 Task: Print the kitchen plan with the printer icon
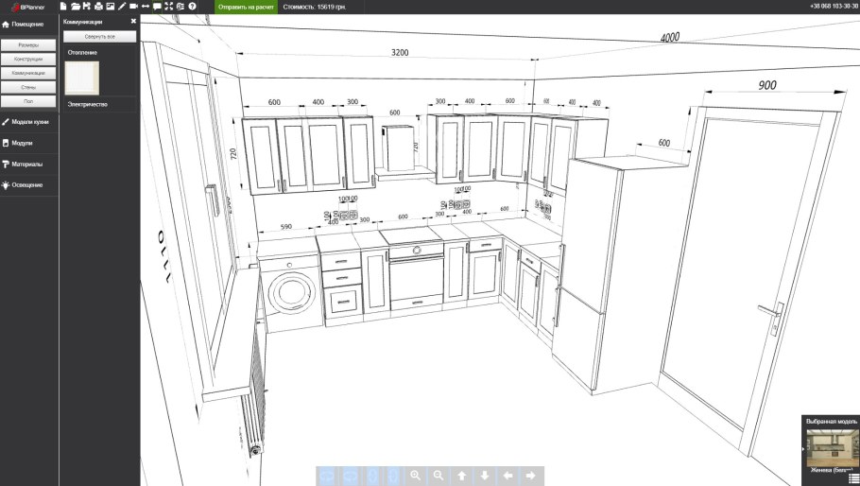point(98,7)
